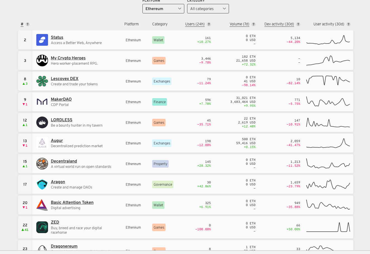Open the Lescovex DEX link
Screen dimensions: 370x254
(x=65, y=79)
